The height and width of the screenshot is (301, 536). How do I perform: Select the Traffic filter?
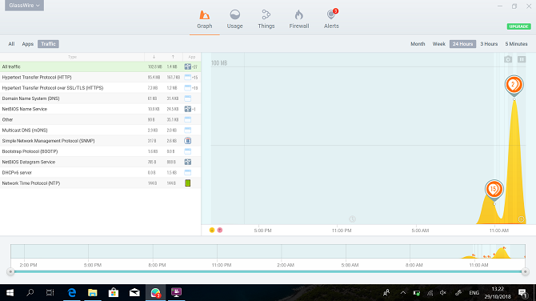click(x=48, y=44)
